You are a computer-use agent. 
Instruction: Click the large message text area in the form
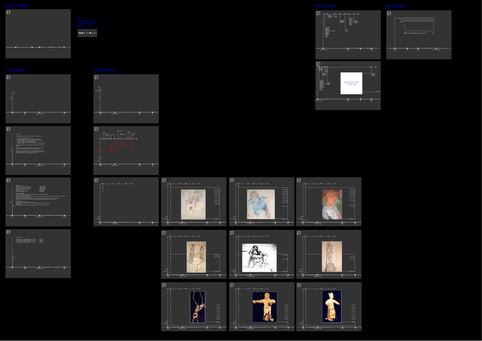click(419, 26)
